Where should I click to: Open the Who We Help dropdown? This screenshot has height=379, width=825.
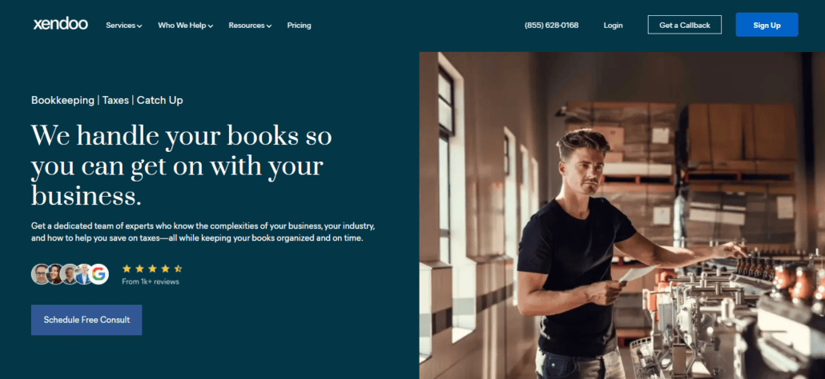[185, 26]
